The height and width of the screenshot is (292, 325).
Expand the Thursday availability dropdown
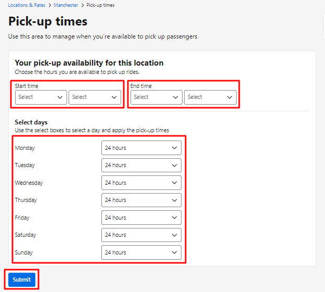click(x=141, y=200)
